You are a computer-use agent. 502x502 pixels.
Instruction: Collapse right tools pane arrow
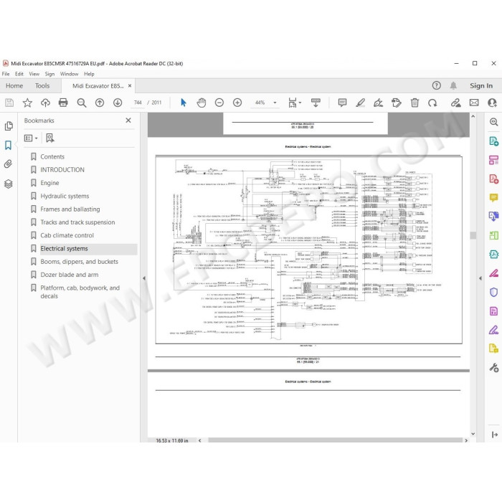coord(480,278)
